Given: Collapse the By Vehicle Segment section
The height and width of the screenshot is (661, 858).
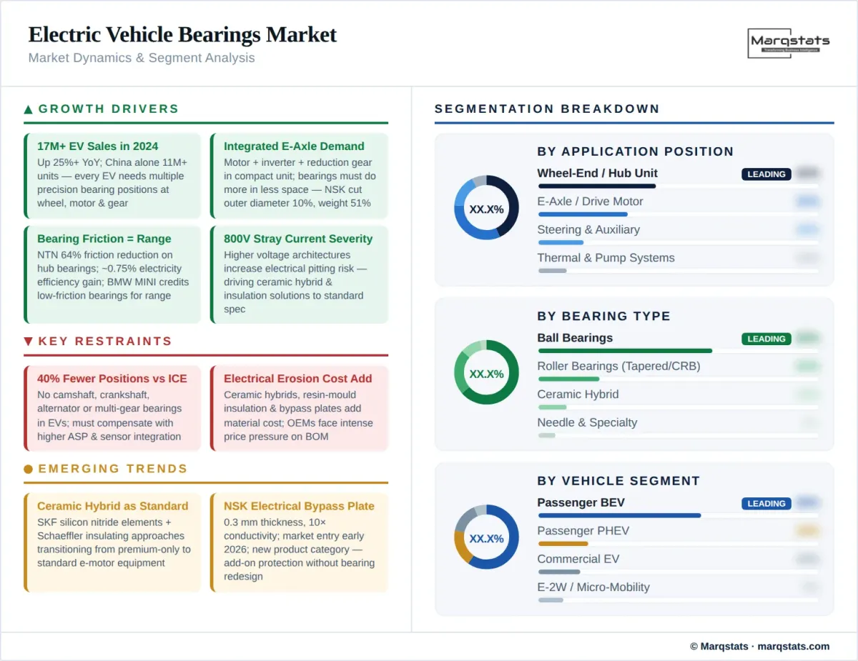Looking at the screenshot, I should 618,481.
